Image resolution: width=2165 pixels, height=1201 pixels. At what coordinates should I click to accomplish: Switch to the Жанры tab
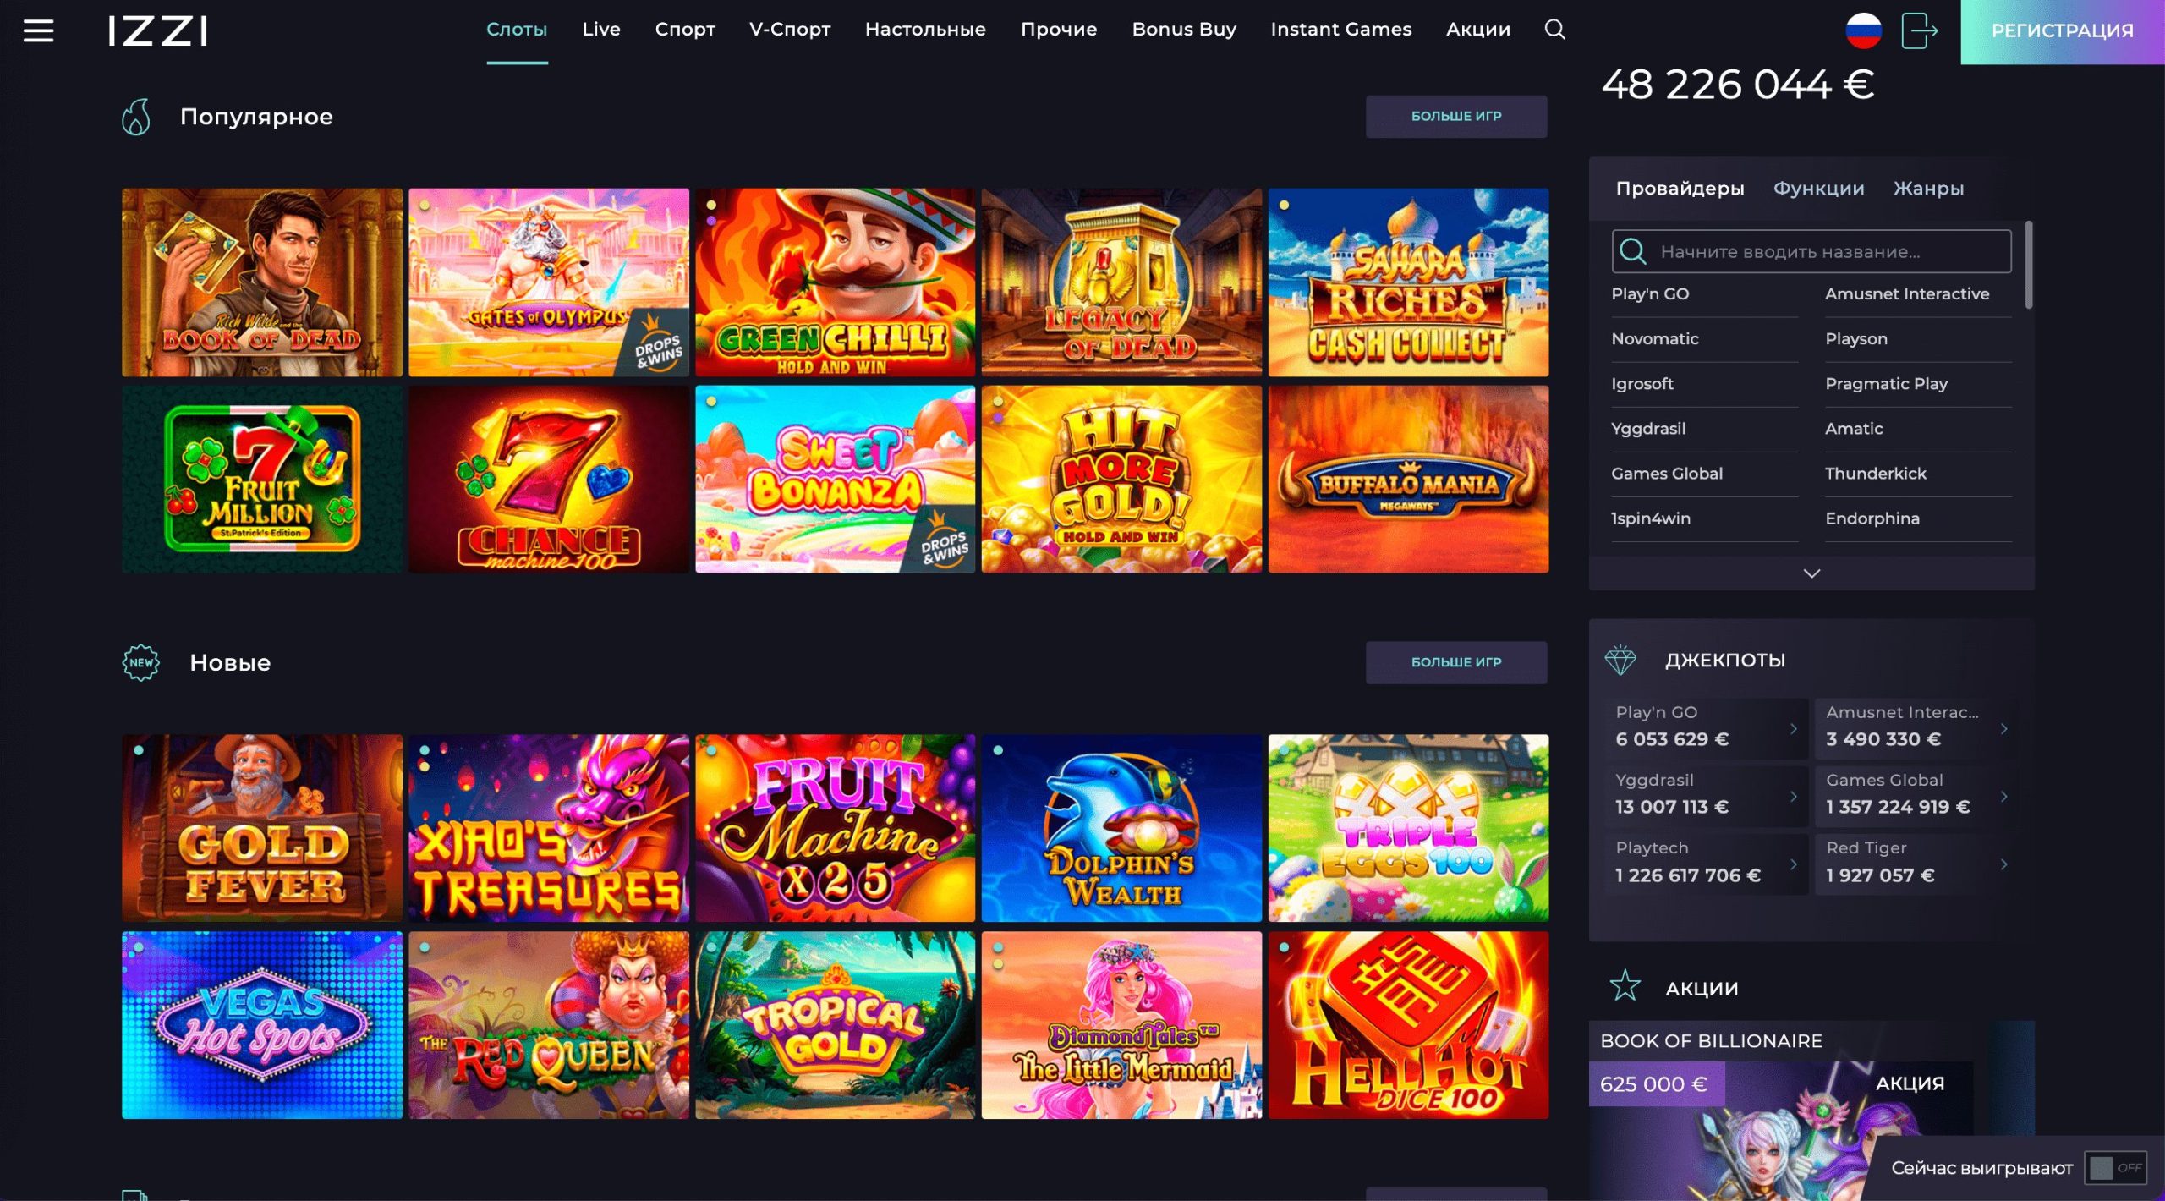[1928, 189]
